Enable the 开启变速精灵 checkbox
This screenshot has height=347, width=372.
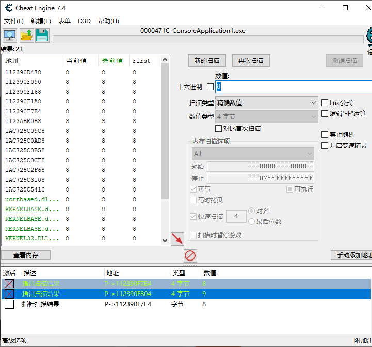coord(325,145)
